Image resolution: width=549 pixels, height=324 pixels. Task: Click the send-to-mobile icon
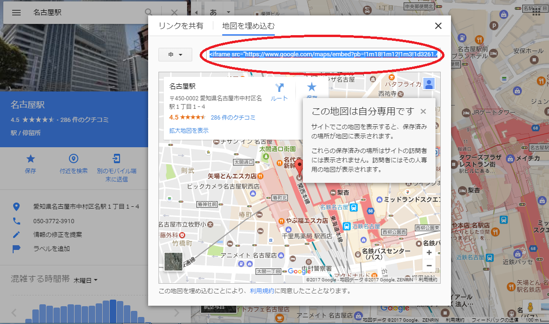116,158
